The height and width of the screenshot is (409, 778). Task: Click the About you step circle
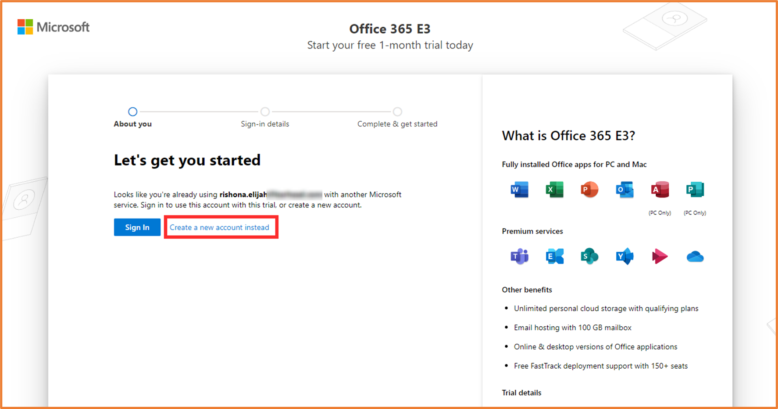132,112
